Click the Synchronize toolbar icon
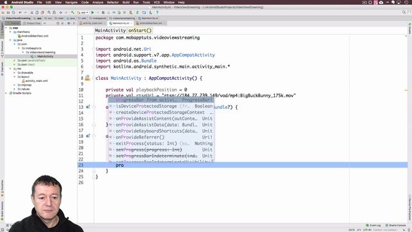Screen dimensions: 412x232 coord(14,13)
